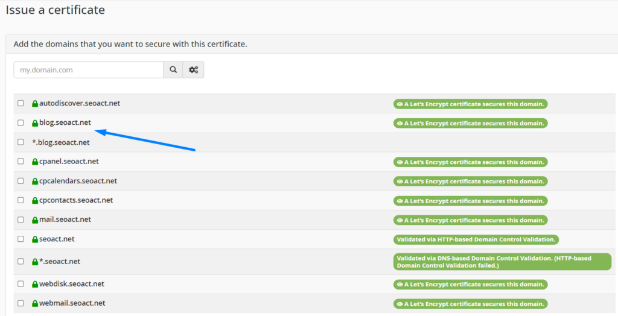
Task: Tick the *.seoact.net wildcard checkbox
Action: click(x=21, y=261)
